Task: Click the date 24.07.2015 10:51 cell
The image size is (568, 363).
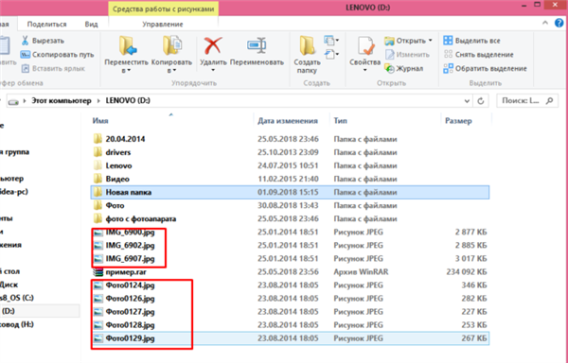Action: (288, 165)
